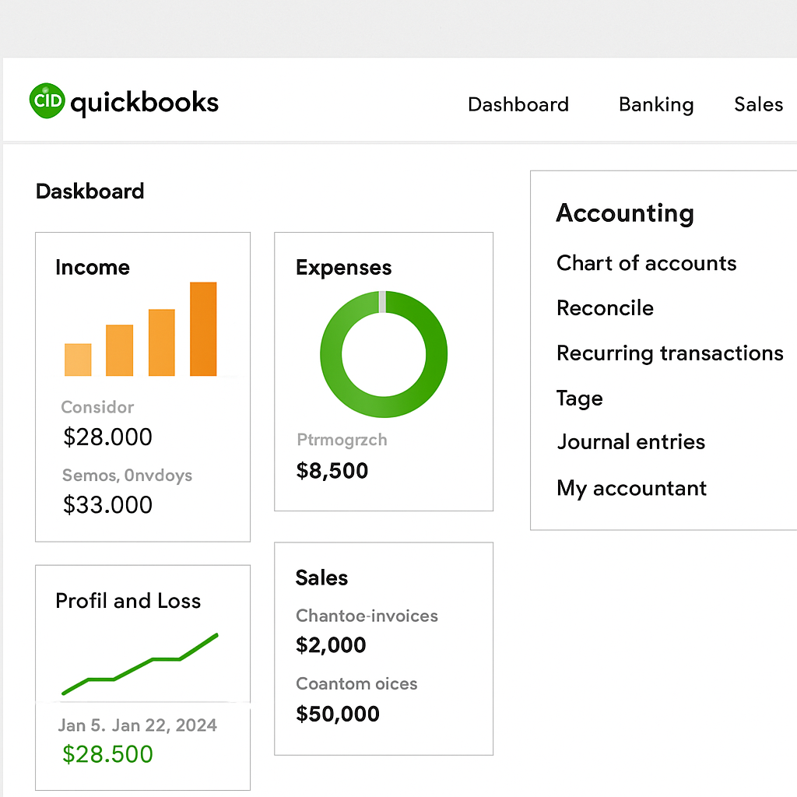Open the Dashboard nav item

coord(518,105)
